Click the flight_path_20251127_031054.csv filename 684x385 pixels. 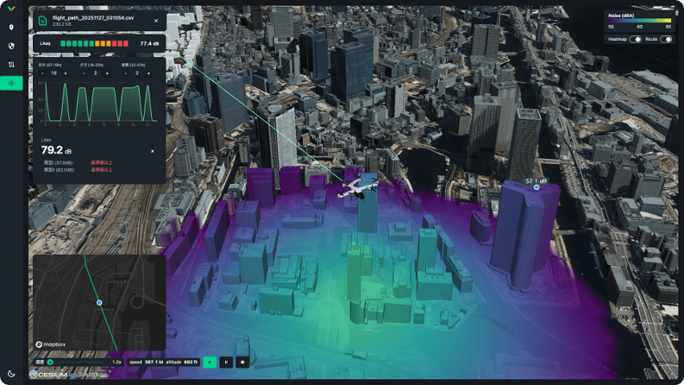tap(93, 18)
